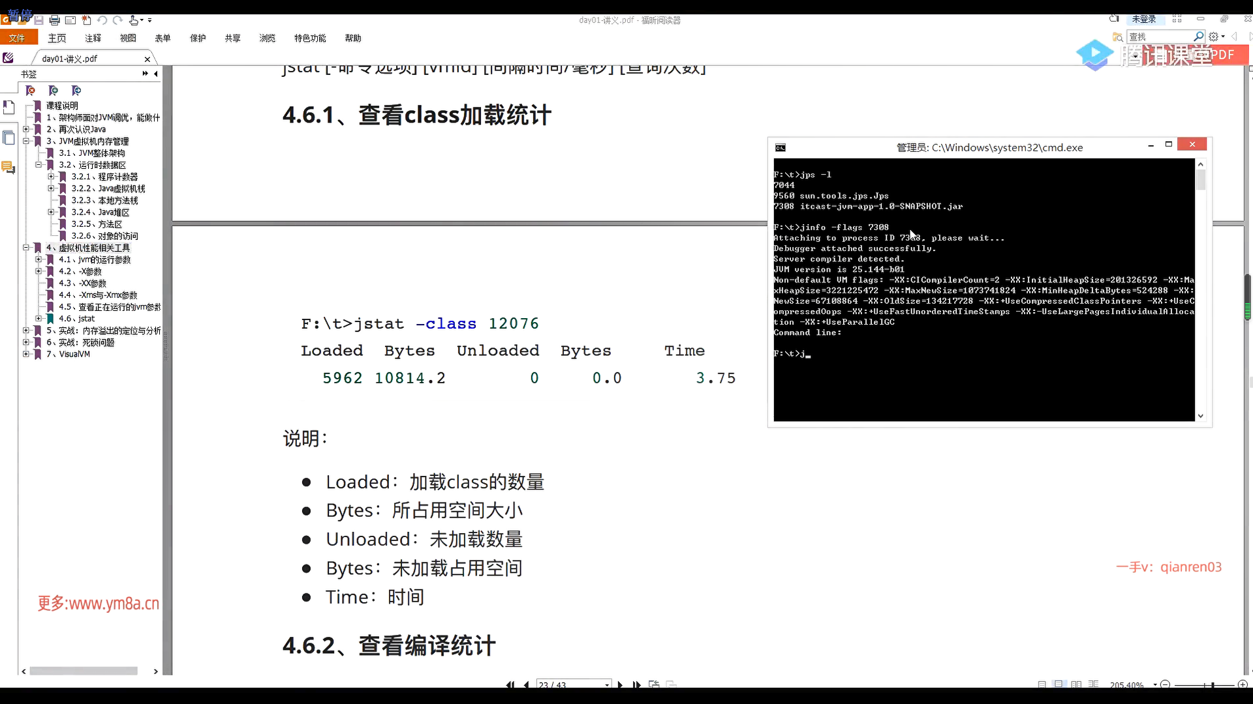
Task: Click zoom in plus icon
Action: (1243, 684)
